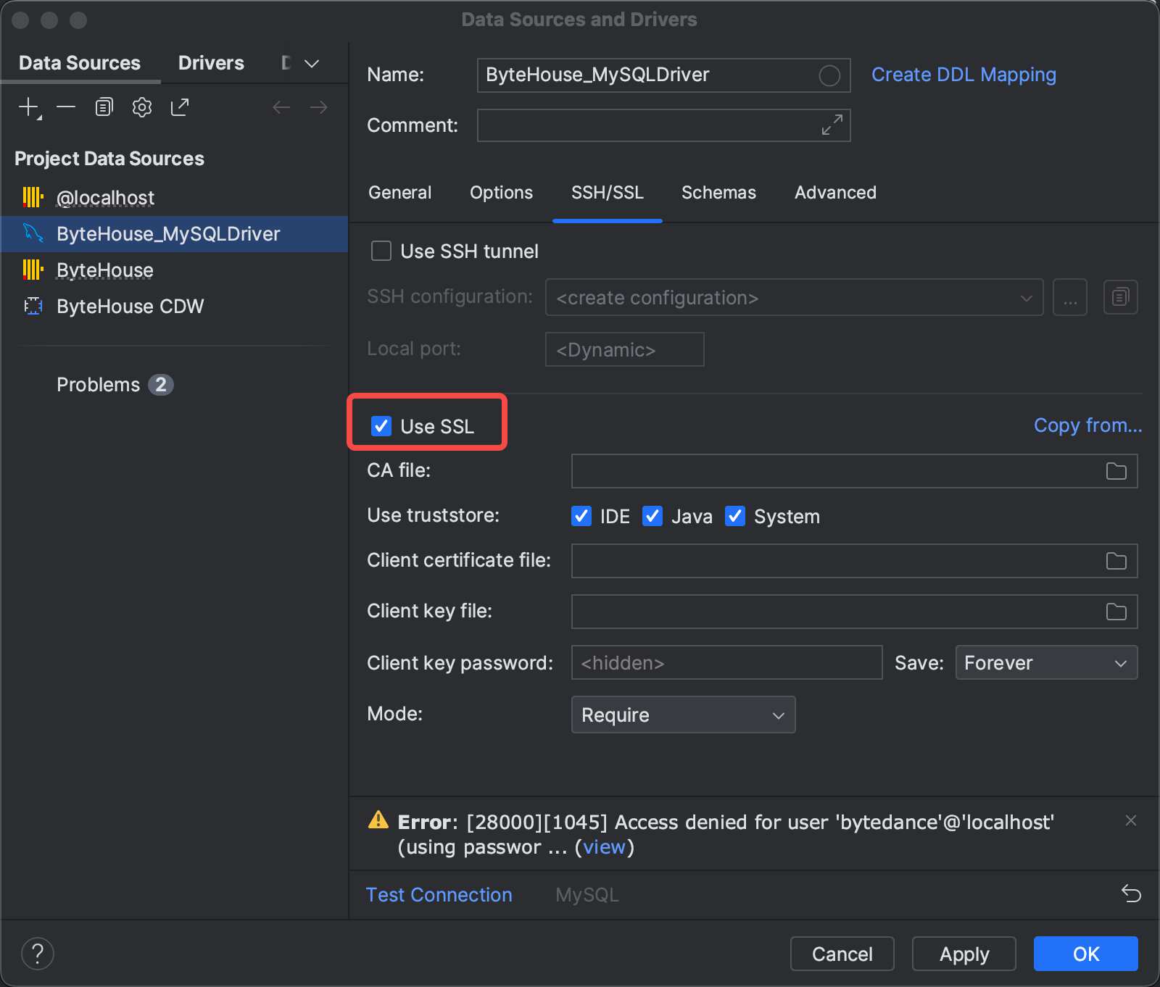1160x987 pixels.
Task: Uncheck the IDE truststore checkbox
Action: [581, 516]
